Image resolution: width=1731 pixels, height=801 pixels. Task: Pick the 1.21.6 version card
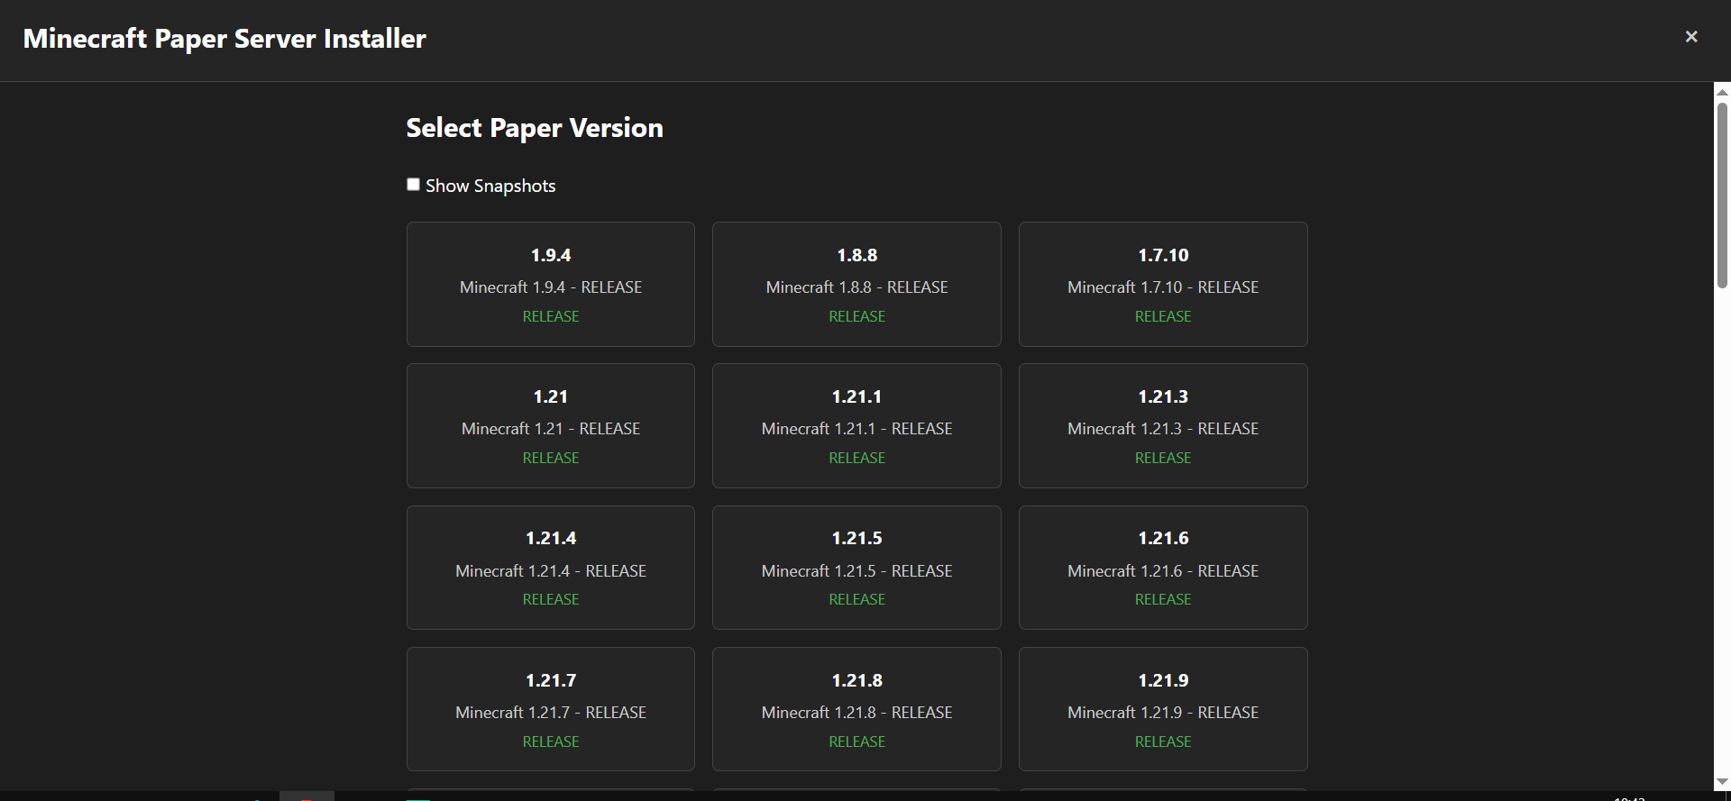click(1163, 568)
